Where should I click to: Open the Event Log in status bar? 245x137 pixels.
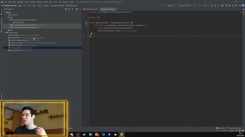coord(220,128)
